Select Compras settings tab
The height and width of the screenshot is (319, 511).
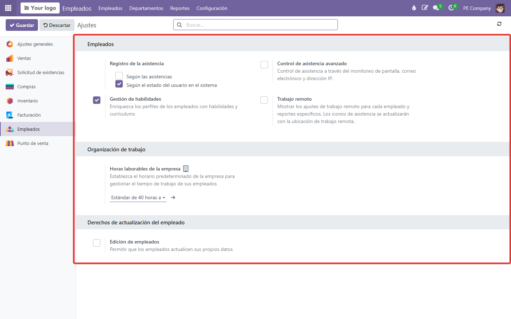(x=38, y=86)
